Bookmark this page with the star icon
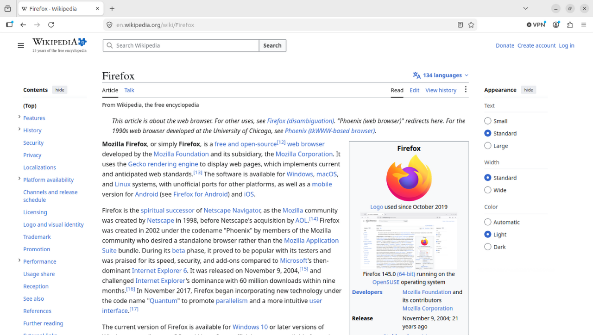The image size is (593, 335). [471, 25]
